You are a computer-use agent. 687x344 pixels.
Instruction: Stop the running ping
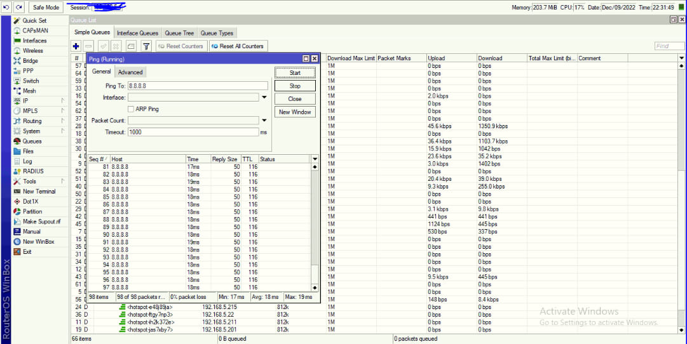point(295,86)
